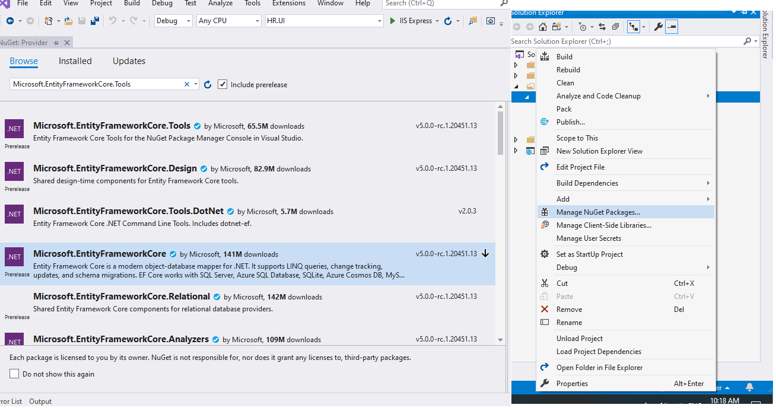Toggle the Include prerelease checkbox

[222, 84]
